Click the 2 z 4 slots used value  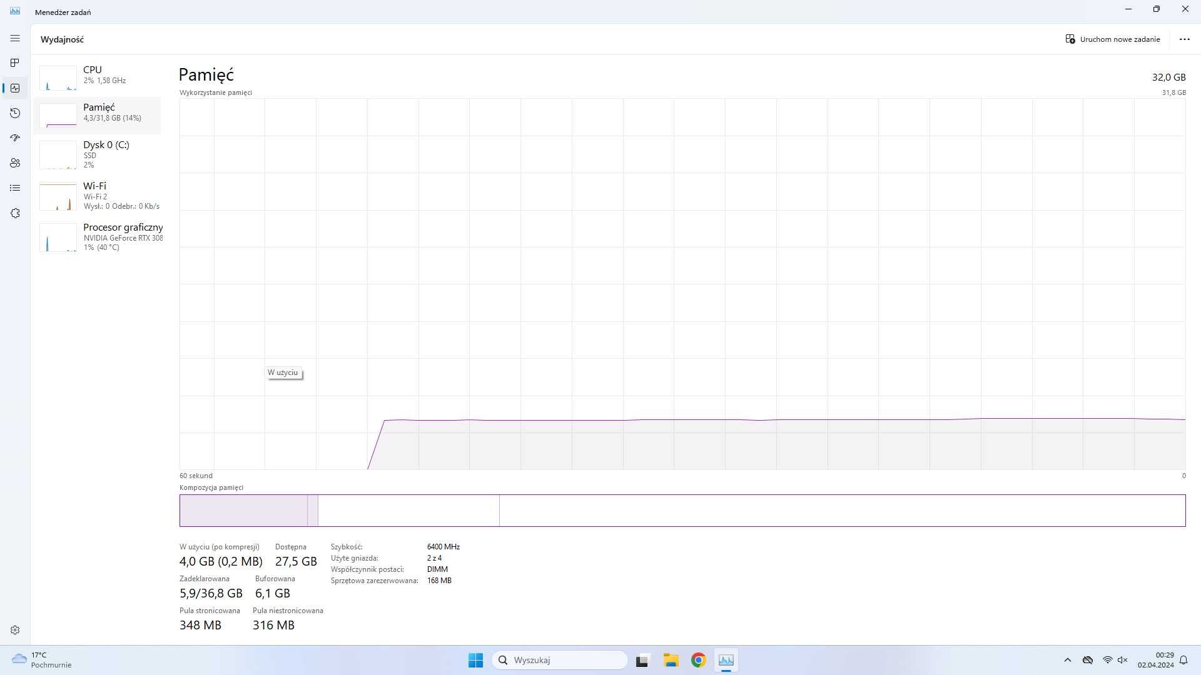[434, 558]
